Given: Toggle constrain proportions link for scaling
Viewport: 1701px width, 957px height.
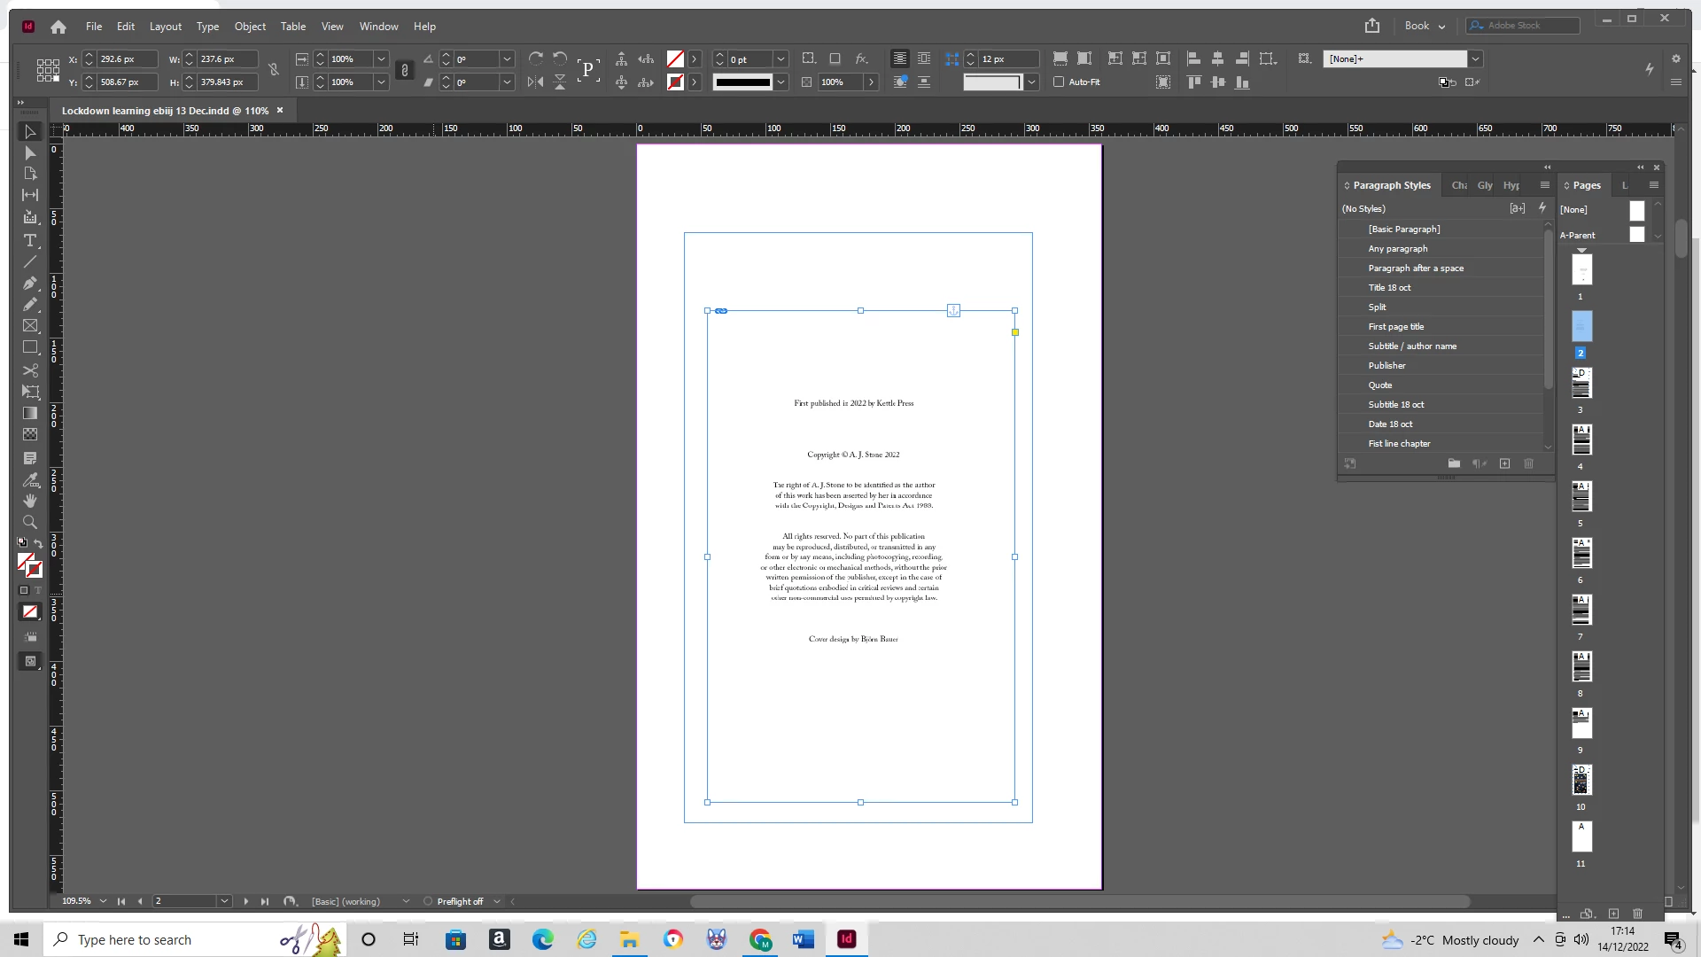Looking at the screenshot, I should coord(404,70).
